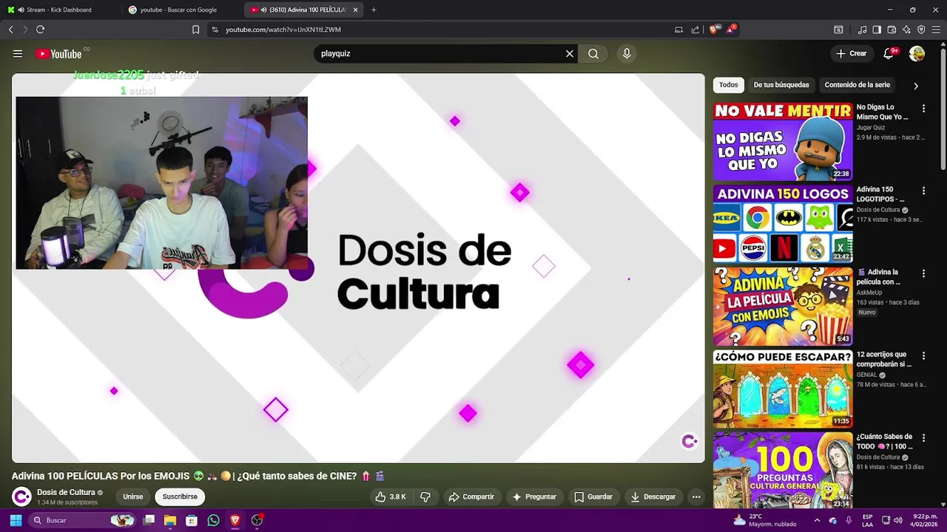Open Adivina la película con emojis thumbnail
The height and width of the screenshot is (532, 947).
pos(783,307)
